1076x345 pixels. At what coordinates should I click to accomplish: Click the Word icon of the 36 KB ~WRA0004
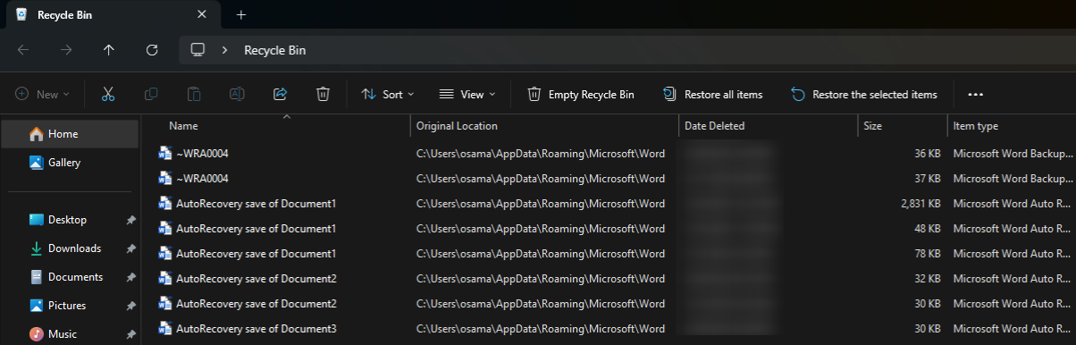click(x=164, y=154)
